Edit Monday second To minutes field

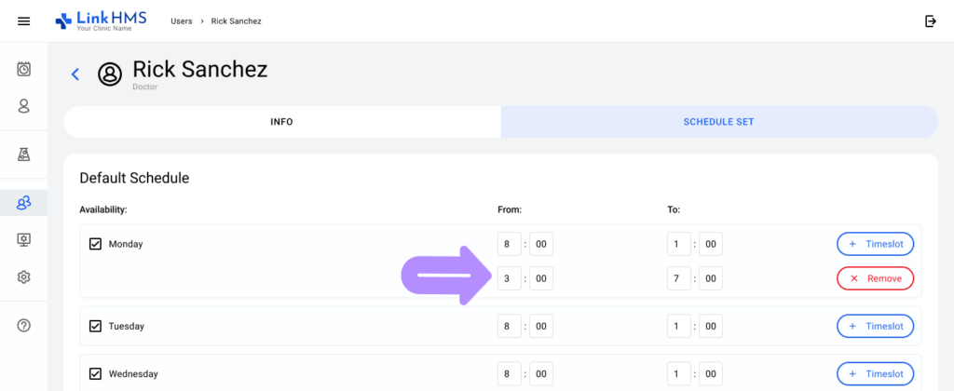coord(711,278)
